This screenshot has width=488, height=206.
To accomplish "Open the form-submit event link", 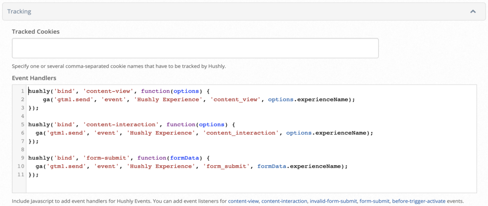I will 375,201.
